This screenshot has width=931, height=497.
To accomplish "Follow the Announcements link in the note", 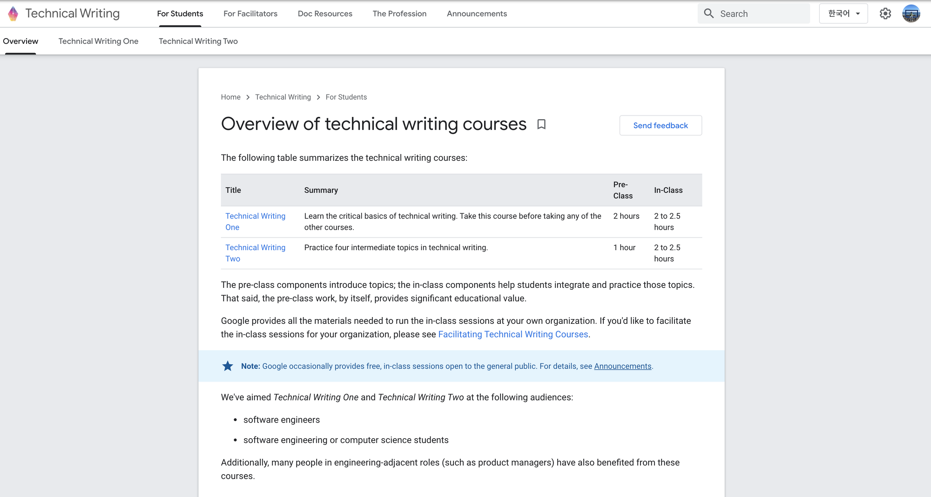I will pyautogui.click(x=623, y=366).
